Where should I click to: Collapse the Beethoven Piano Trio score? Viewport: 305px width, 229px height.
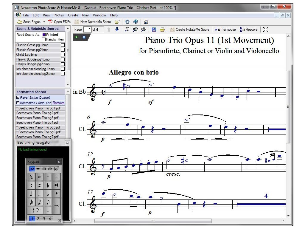point(18,103)
